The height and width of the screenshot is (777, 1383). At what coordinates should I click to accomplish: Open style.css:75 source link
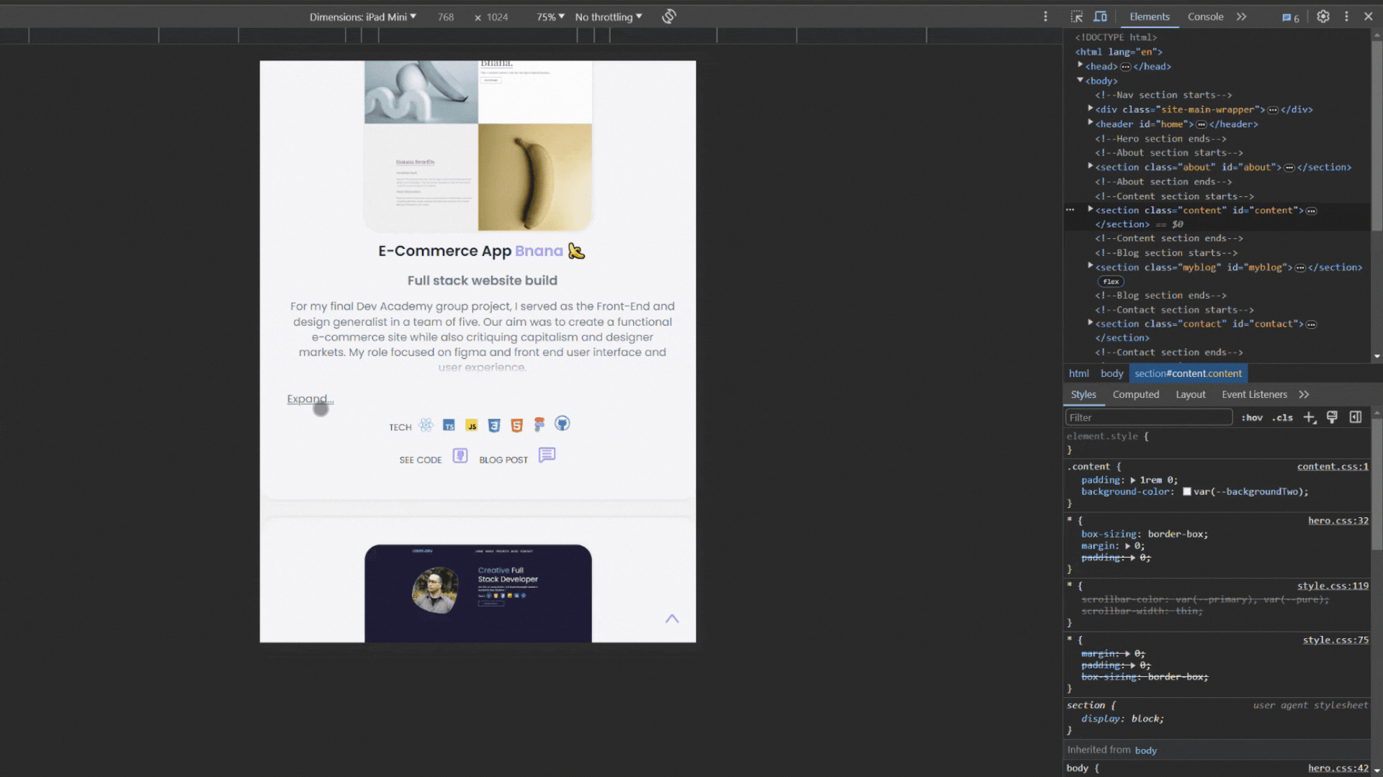(x=1335, y=640)
